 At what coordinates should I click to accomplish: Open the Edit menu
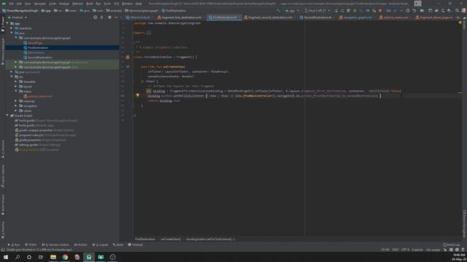point(19,4)
